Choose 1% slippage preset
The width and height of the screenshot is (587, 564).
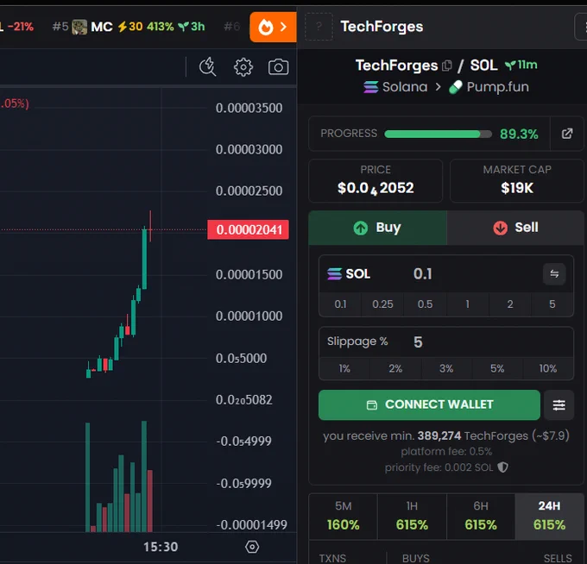[344, 368]
